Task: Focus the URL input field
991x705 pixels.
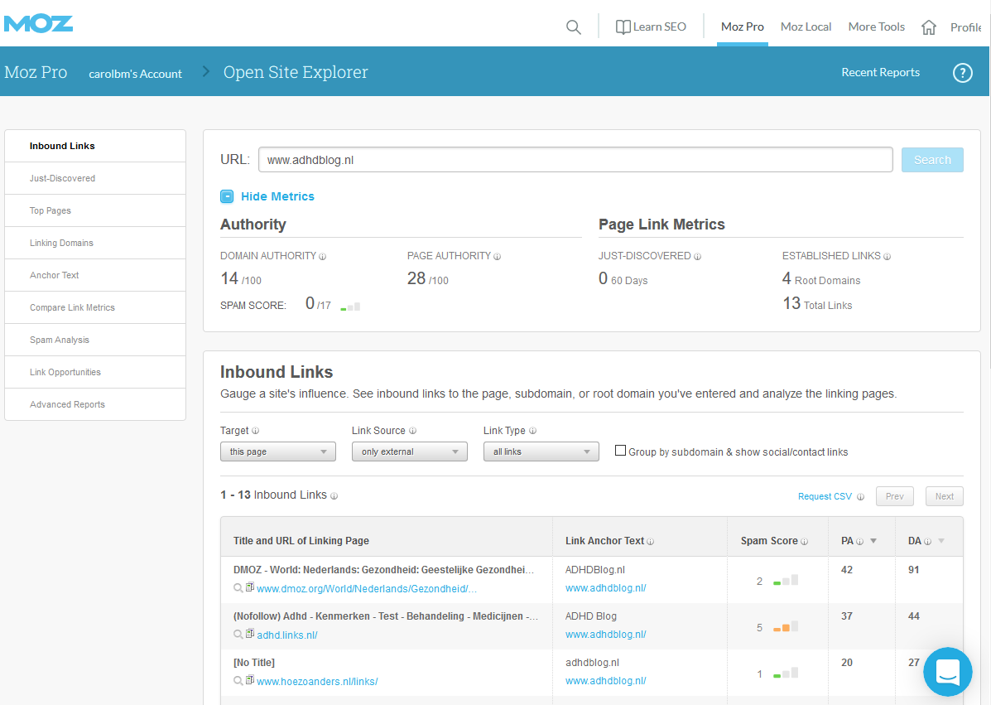Action: tap(575, 160)
